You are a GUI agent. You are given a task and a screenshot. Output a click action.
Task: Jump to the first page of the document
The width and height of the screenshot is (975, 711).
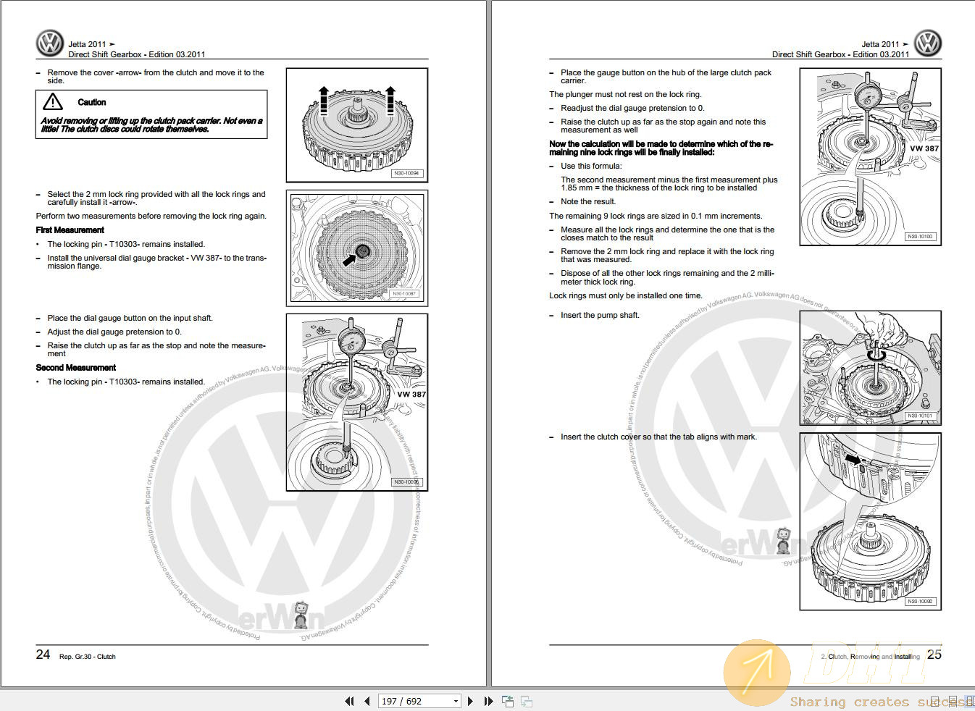[x=349, y=701]
